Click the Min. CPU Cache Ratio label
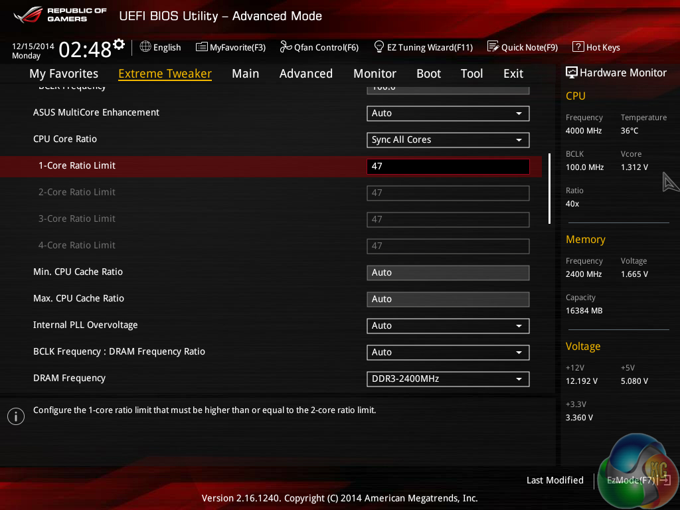 click(x=78, y=272)
